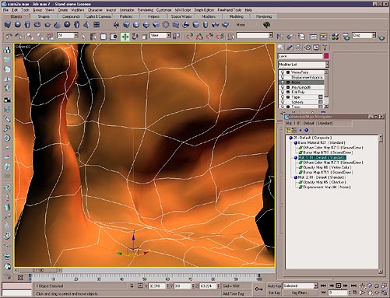This screenshot has width=390, height=298.
Task: Click the Set Keys large key button
Action: point(258,289)
